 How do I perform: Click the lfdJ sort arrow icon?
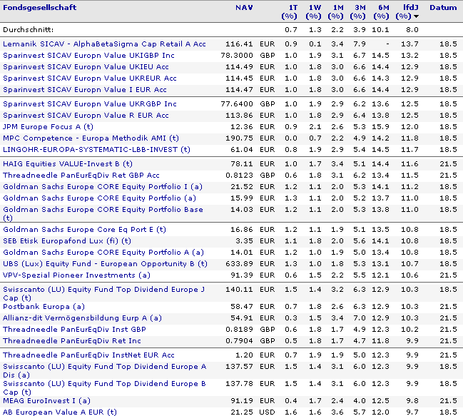pos(416,16)
